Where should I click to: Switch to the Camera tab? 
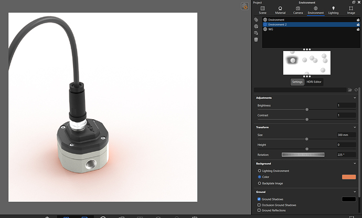point(298,11)
